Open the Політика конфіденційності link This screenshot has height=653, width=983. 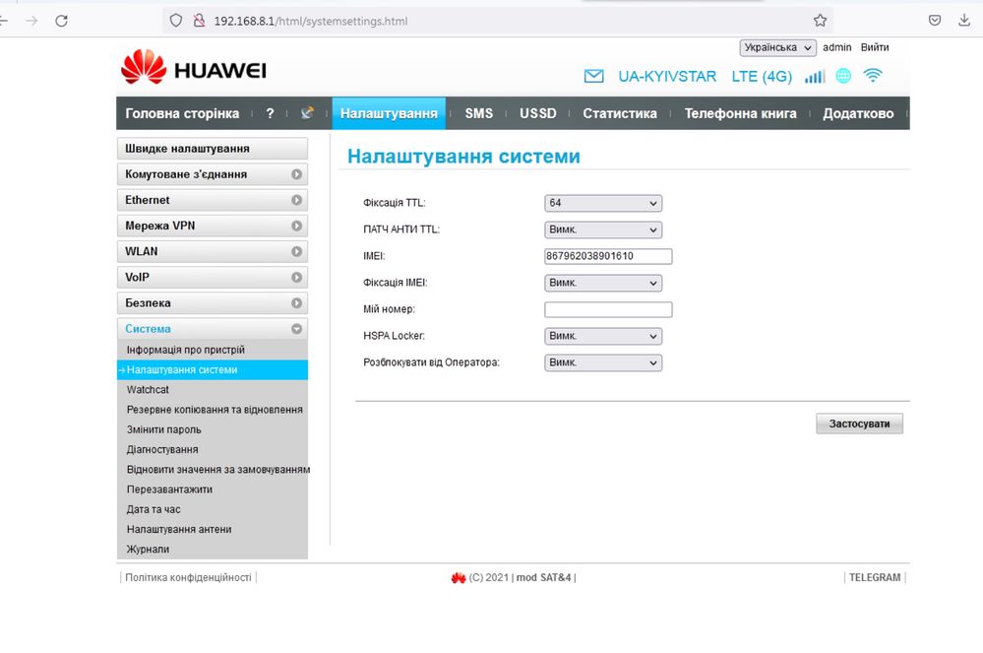(188, 578)
